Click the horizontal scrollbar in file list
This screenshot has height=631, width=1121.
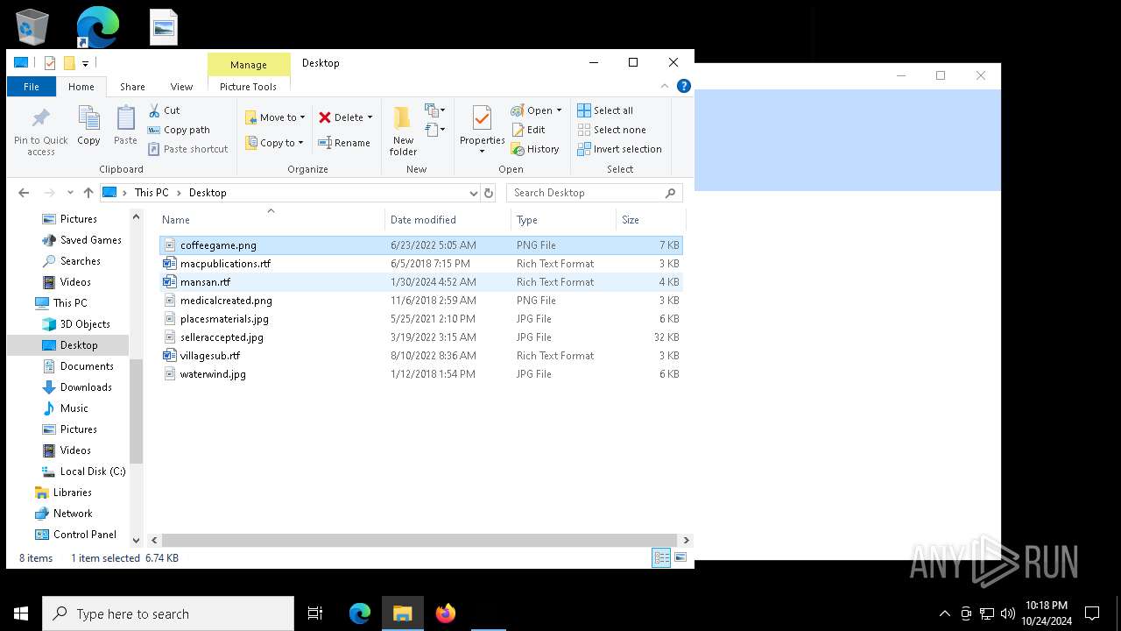pyautogui.click(x=419, y=540)
